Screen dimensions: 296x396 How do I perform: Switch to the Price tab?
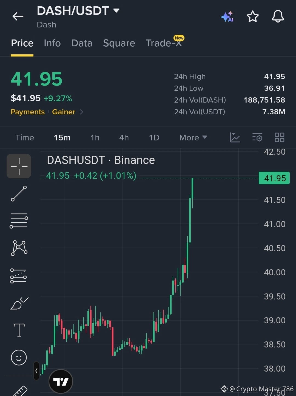pos(22,43)
